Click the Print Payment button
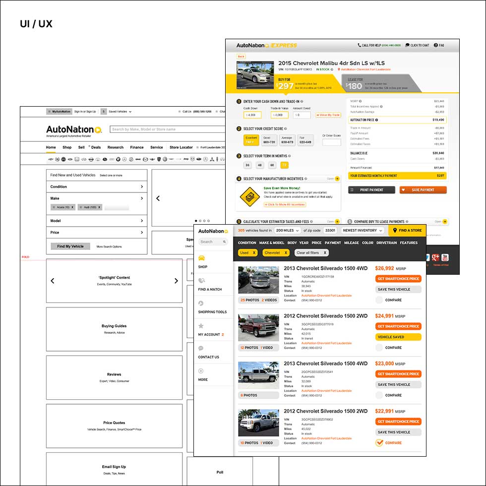486x486 pixels. point(371,190)
